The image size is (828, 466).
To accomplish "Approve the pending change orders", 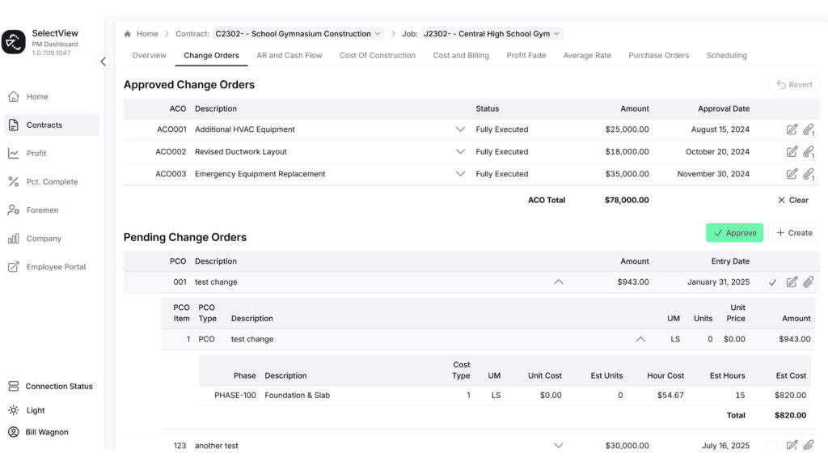I will tap(734, 232).
